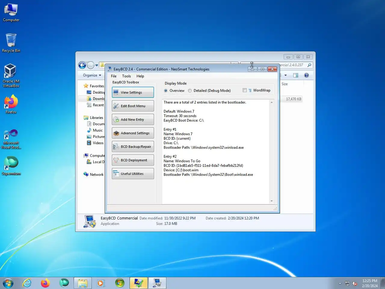Select Downloads folder in Explorer sidebar
Viewport: 385px width, 289px height.
(x=96, y=99)
